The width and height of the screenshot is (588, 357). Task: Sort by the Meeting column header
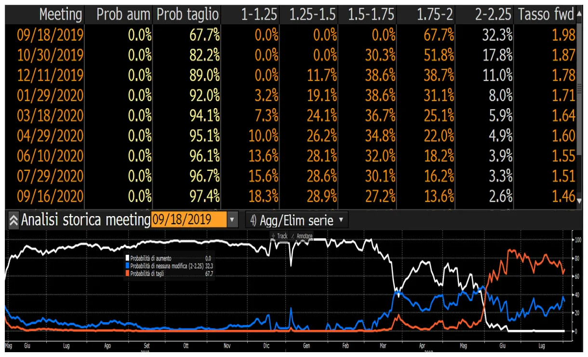[60, 15]
